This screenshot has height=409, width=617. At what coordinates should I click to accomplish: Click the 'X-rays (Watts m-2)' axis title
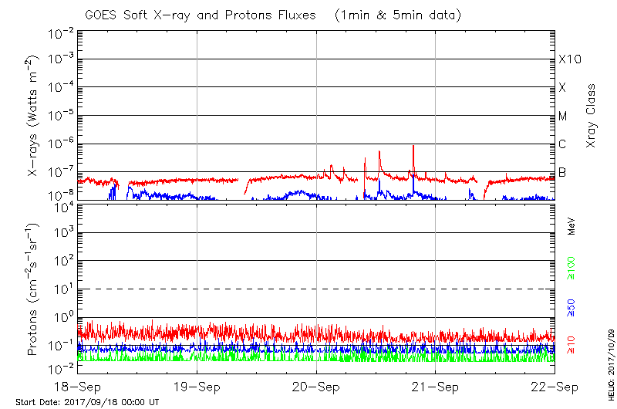35,116
